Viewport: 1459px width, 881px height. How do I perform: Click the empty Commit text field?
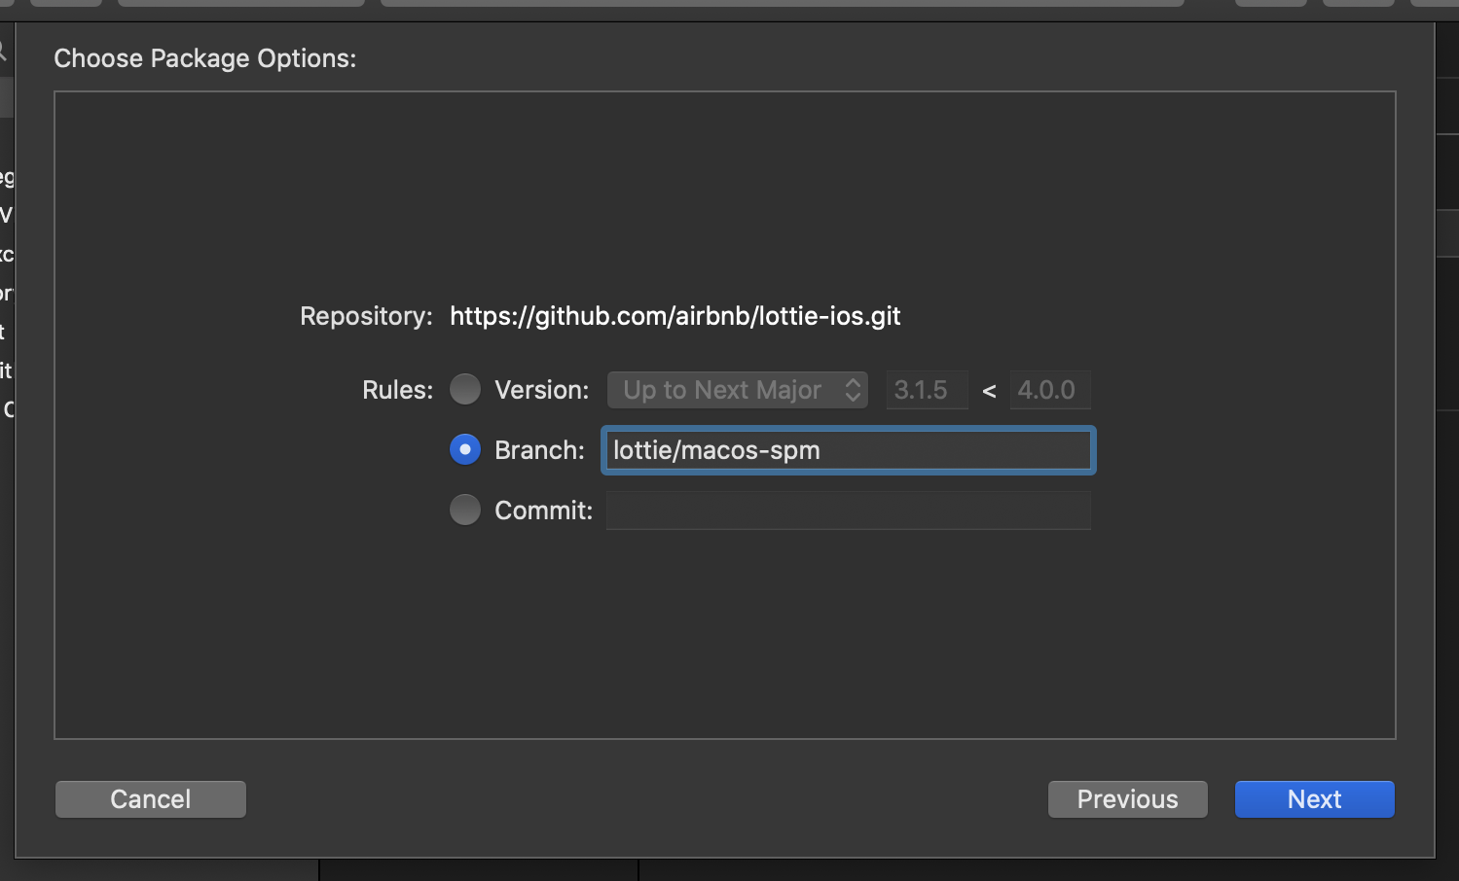pos(849,511)
